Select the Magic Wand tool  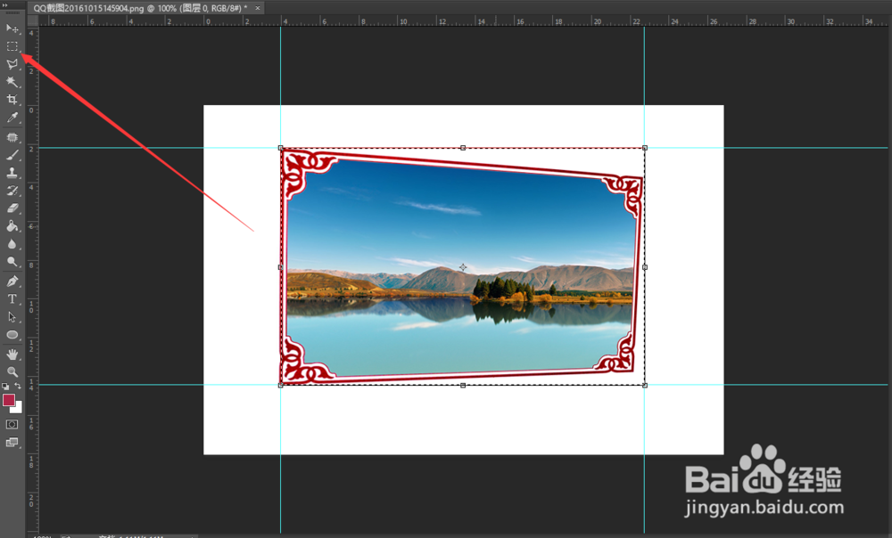click(x=12, y=82)
